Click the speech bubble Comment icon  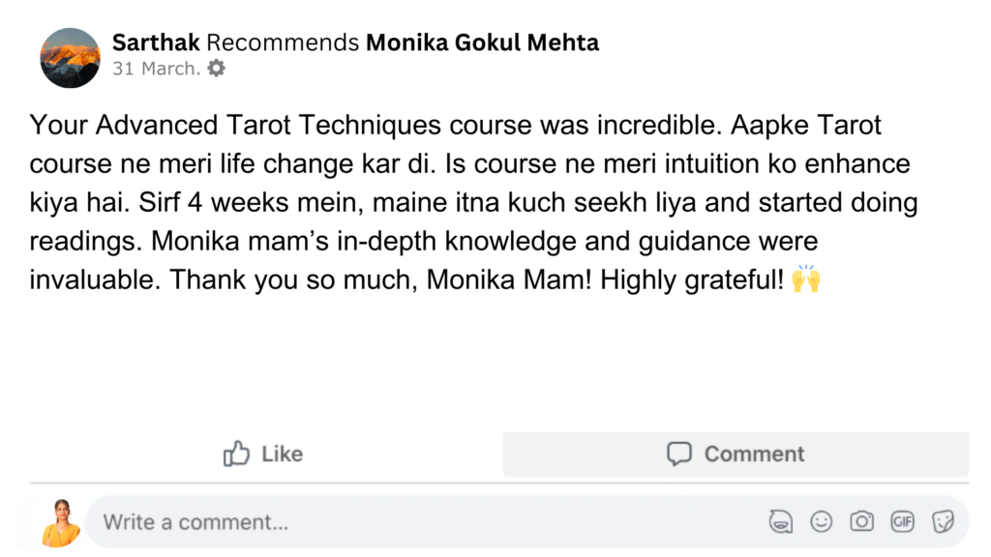679,454
